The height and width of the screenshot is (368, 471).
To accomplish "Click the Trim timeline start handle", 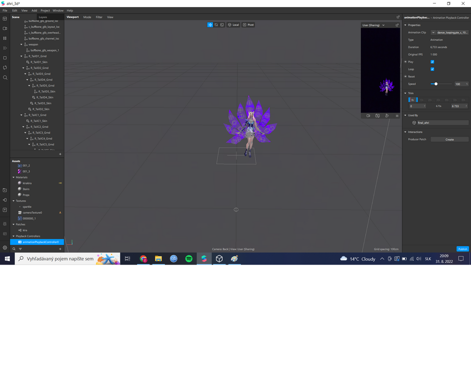I will 409,100.
